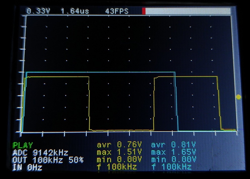
Task: Click yellow channel max 1.51V reading
Action: click(x=119, y=152)
